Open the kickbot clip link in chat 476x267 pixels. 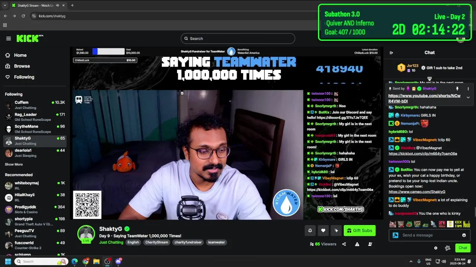click(423, 154)
